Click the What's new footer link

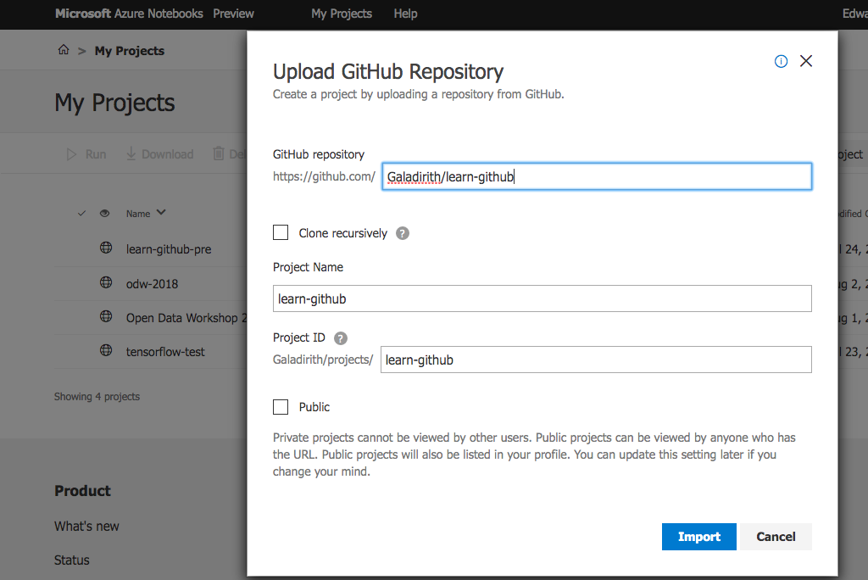87,527
